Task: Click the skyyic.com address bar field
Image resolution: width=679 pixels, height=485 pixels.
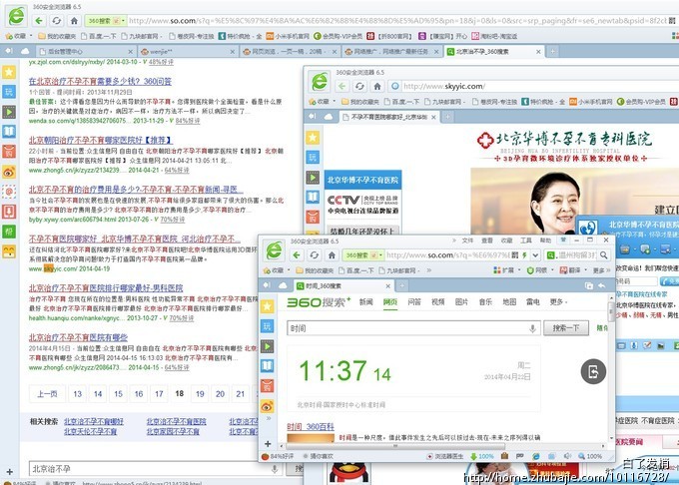Action: tap(532, 86)
